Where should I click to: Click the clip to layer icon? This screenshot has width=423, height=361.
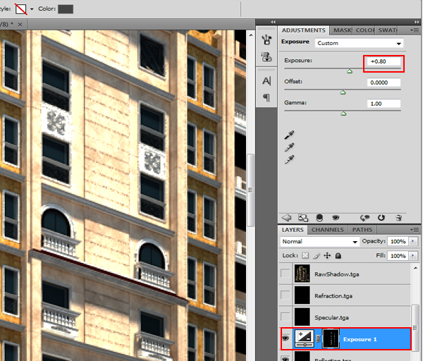[319, 218]
